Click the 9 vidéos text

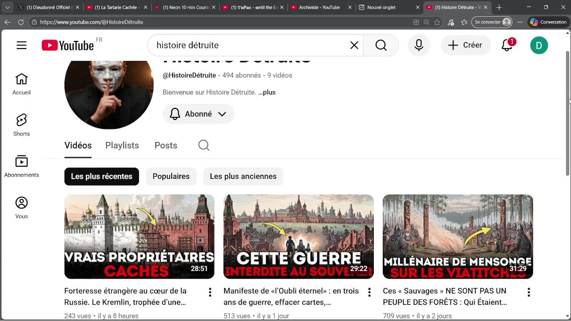tap(280, 75)
